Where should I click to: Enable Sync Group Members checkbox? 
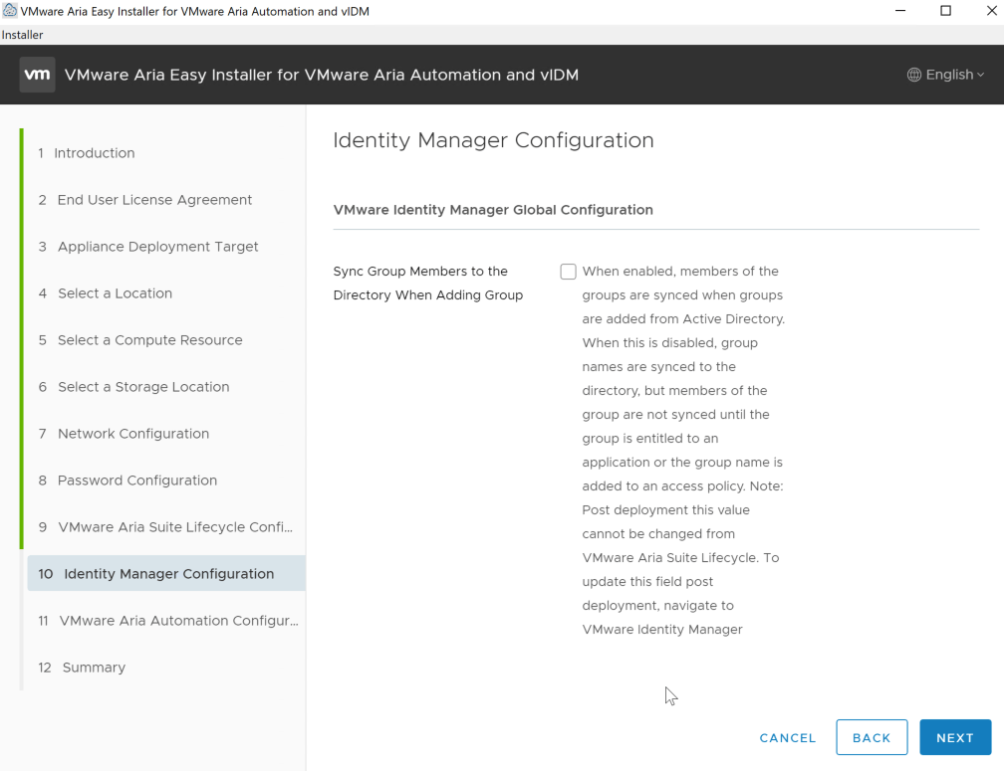(568, 272)
